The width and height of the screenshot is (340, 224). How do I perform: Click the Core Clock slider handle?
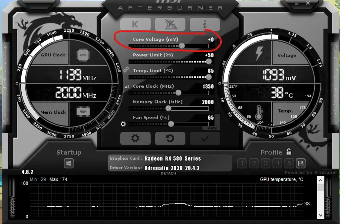178,92
